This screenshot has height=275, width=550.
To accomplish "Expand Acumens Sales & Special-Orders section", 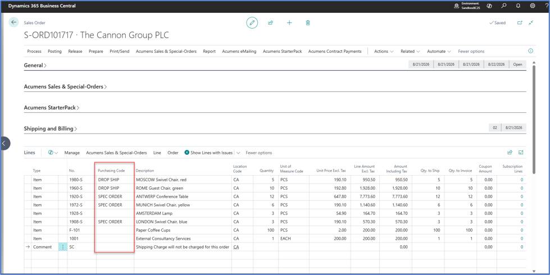I will pyautogui.click(x=65, y=86).
